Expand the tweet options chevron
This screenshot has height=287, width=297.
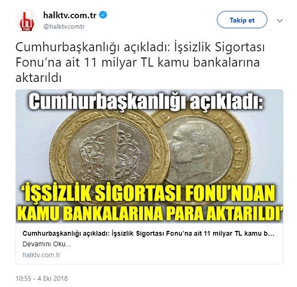[x=280, y=20]
